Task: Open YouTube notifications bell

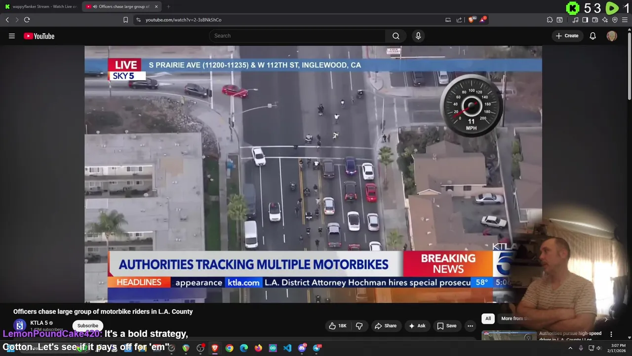Action: tap(592, 36)
